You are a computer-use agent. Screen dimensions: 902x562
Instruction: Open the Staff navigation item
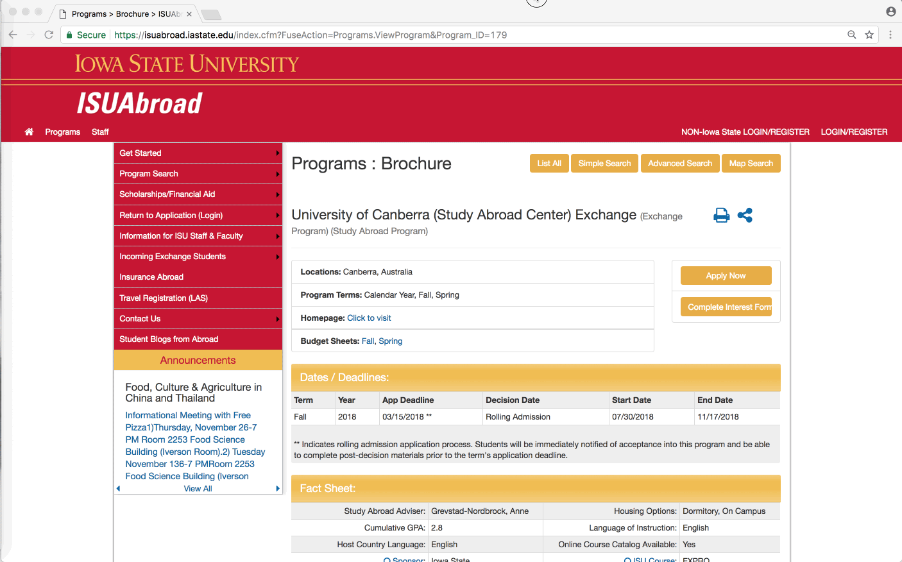tap(100, 132)
